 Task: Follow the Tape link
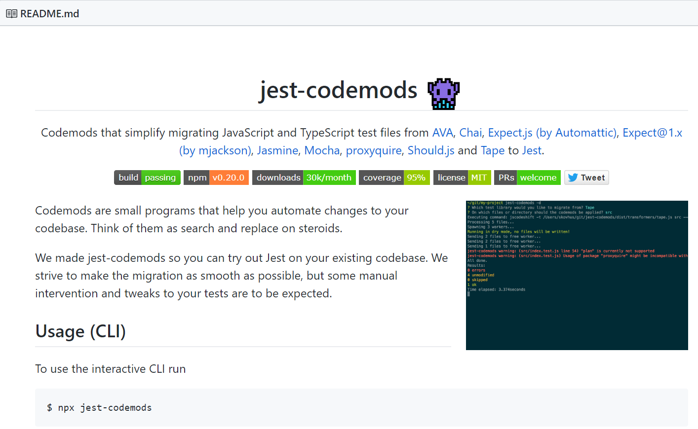493,150
